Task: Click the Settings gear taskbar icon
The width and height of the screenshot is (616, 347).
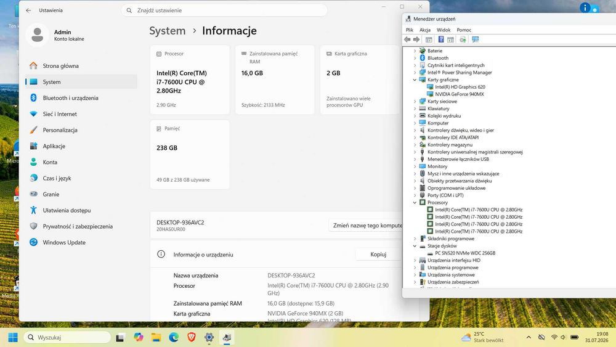Action: (209, 337)
